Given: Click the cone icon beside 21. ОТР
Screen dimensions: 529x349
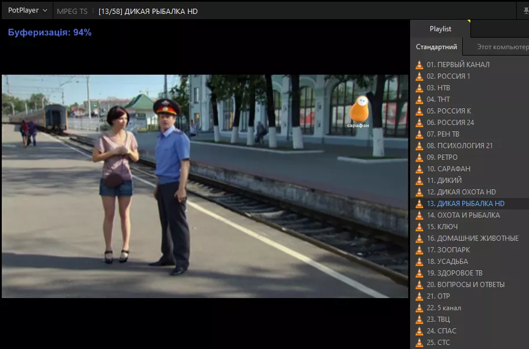Looking at the screenshot, I should tap(419, 296).
